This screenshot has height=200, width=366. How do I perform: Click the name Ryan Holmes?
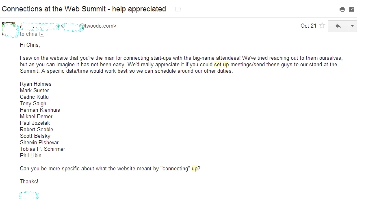click(x=36, y=84)
